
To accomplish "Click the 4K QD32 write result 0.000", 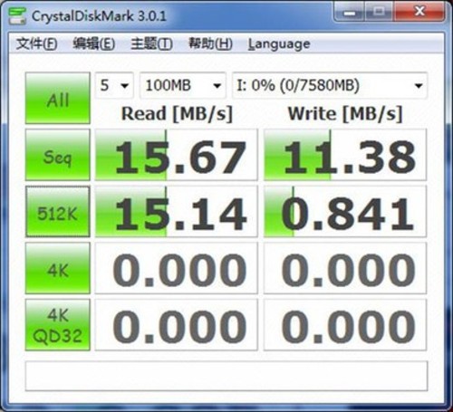I will [x=345, y=325].
